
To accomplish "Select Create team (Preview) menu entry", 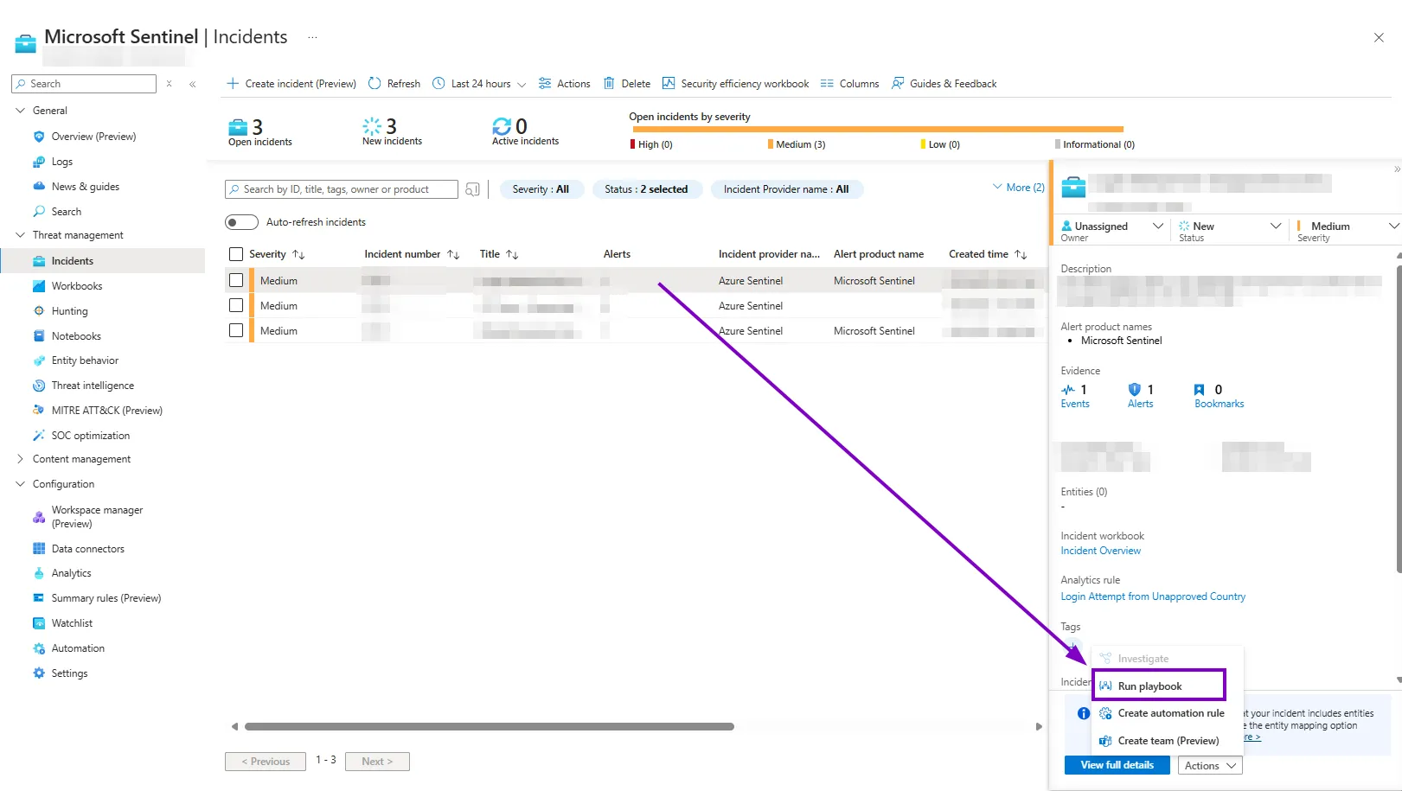I will (x=1168, y=741).
